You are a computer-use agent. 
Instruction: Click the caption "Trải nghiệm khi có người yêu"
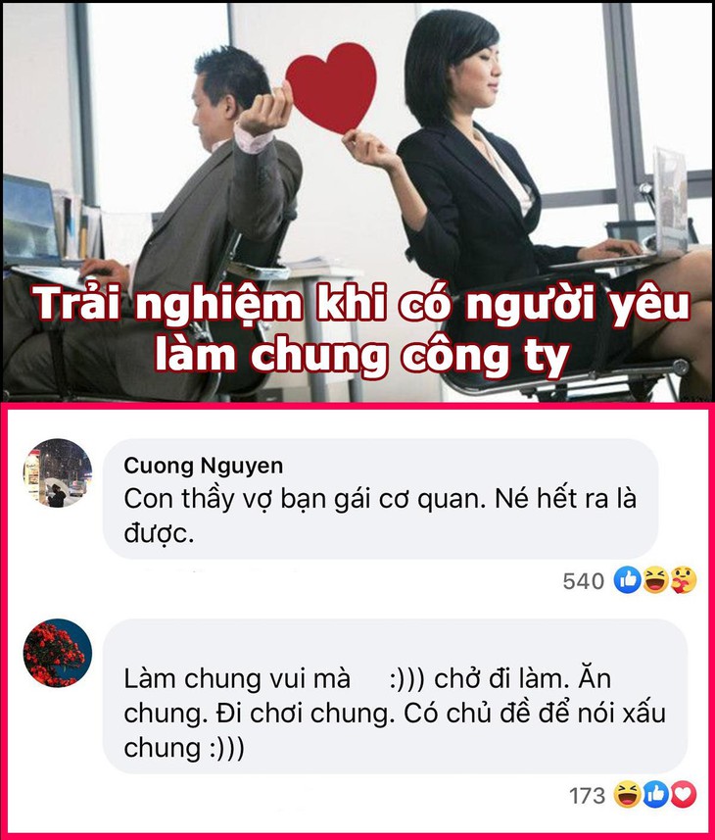pyautogui.click(x=363, y=305)
